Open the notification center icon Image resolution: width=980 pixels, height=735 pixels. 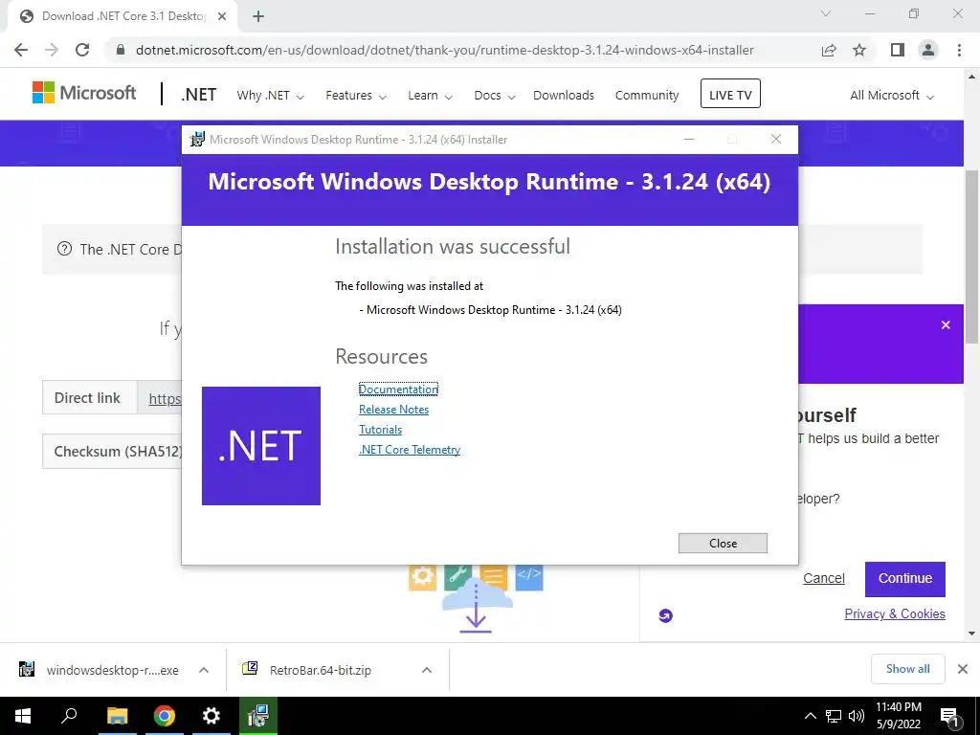(x=949, y=717)
